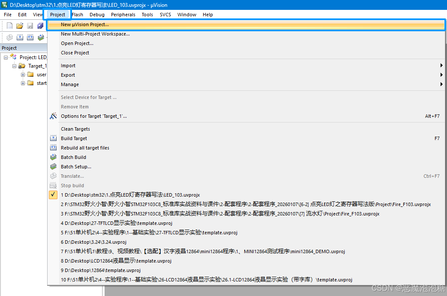Open recent project 5 F:\51单片机2 27-TFTLCD template.uvproj
The height and width of the screenshot is (296, 447).
pyautogui.click(x=246, y=233)
